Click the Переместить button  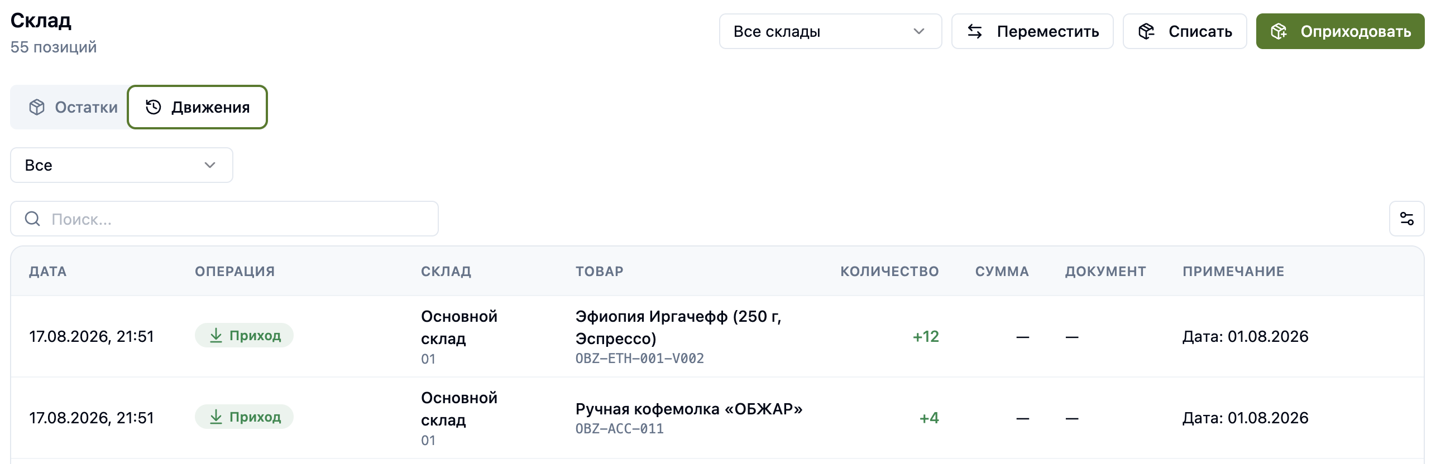click(1032, 31)
